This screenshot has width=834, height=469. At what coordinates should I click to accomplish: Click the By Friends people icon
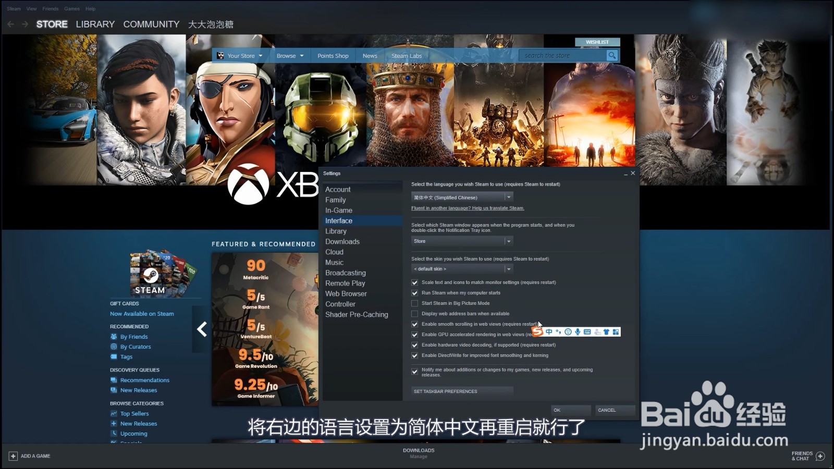[x=114, y=337]
